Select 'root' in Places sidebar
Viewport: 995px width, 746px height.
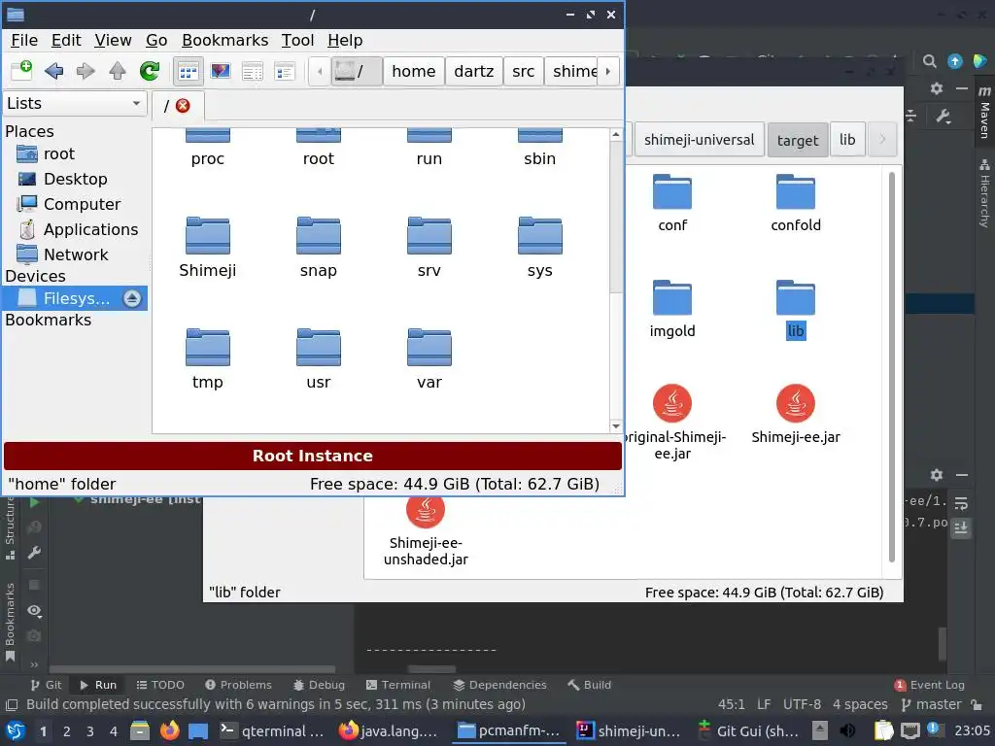[59, 154]
